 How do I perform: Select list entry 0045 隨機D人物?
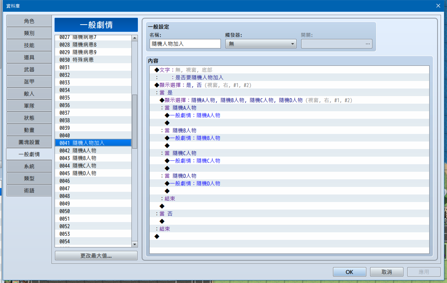click(x=93, y=173)
